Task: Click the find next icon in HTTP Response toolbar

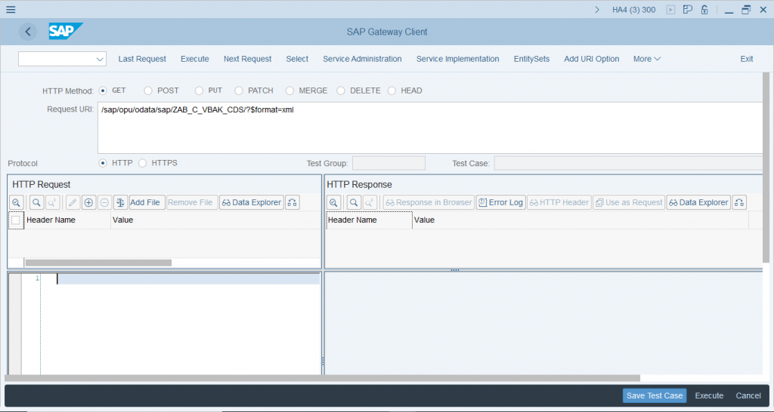Action: pos(369,202)
